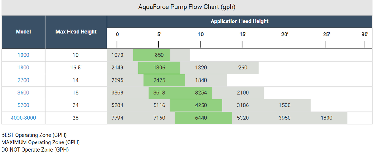
Task: Click the 10' head height marker
Action: (201, 35)
